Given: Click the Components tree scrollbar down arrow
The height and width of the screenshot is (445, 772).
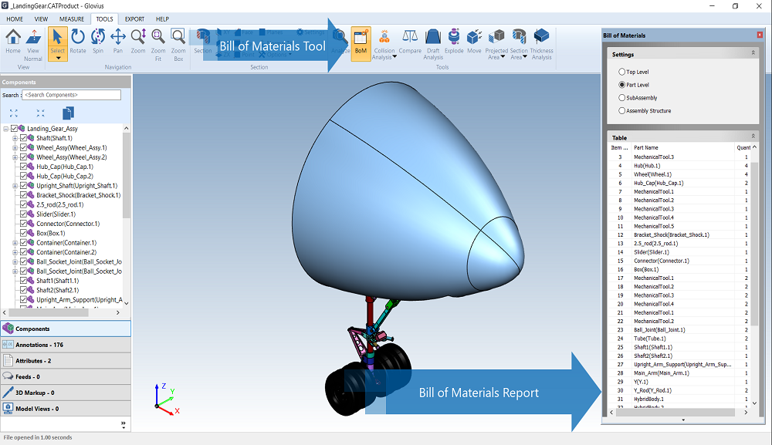Looking at the screenshot, I should (127, 303).
